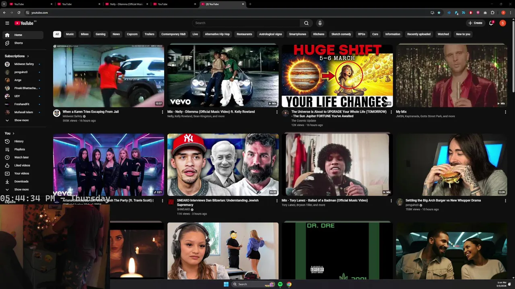Start voice search with microphone icon
This screenshot has width=515, height=289.
point(320,23)
